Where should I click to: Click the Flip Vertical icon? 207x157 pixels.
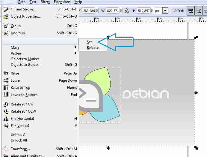click(6, 126)
